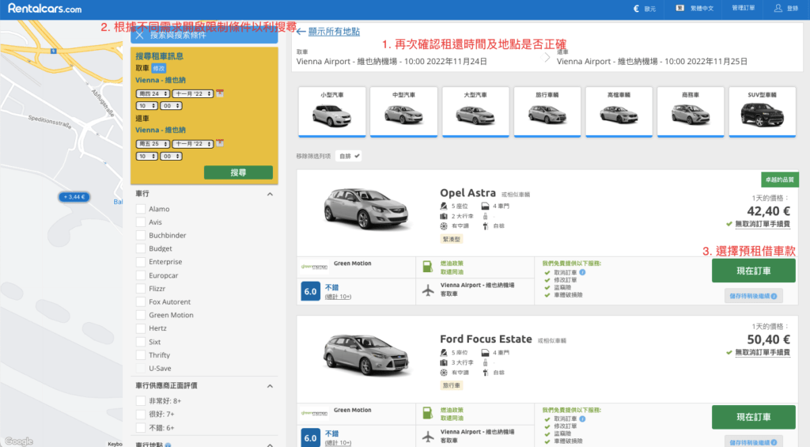
Task: Open the pickup date calendar icon
Action: click(220, 93)
